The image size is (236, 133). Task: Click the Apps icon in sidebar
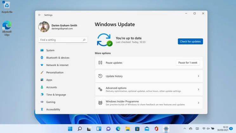42,80
